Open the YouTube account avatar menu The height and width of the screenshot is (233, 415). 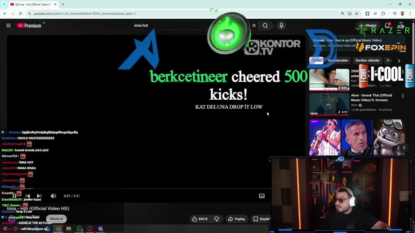coord(401,26)
